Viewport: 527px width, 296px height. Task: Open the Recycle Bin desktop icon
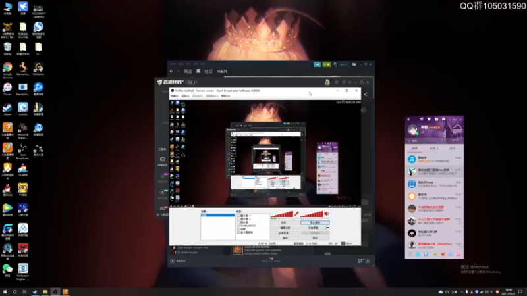tap(7, 49)
